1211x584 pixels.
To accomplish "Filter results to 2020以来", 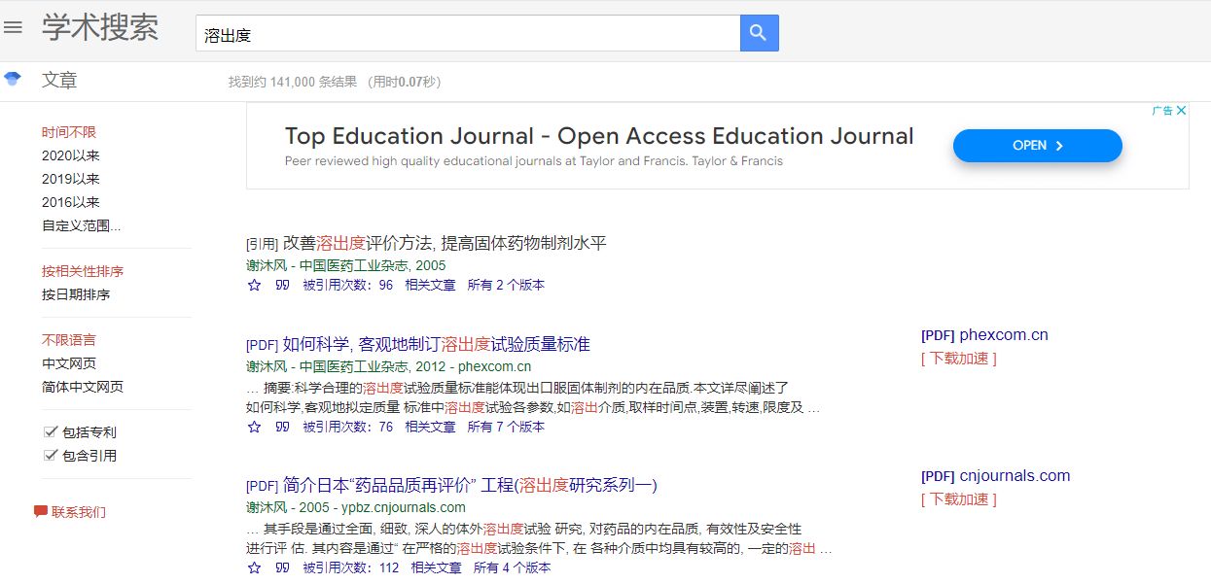I will point(71,155).
